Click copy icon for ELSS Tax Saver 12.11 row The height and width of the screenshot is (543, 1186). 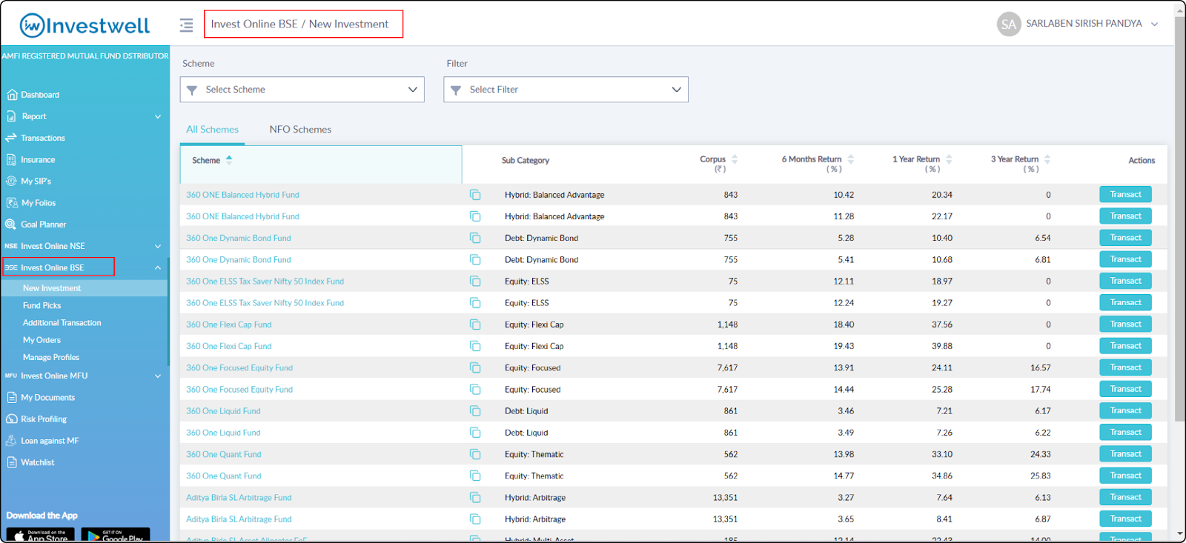[475, 282]
